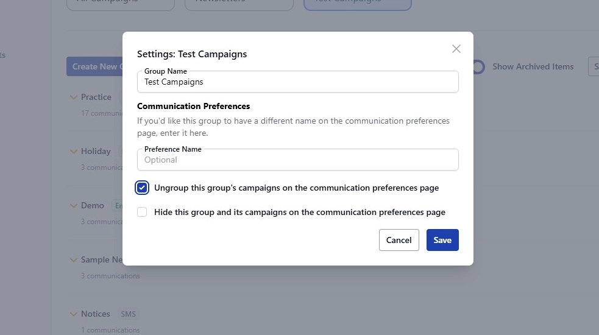Click the Create New button

[95, 66]
